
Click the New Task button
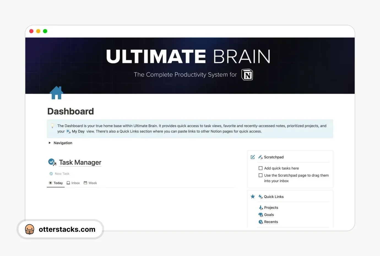point(59,174)
